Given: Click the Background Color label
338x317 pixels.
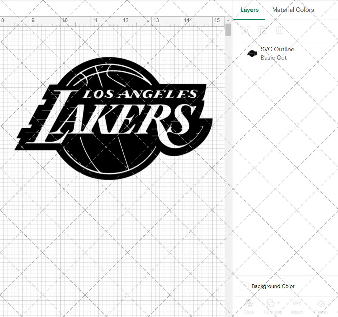Looking at the screenshot, I should pos(273,286).
